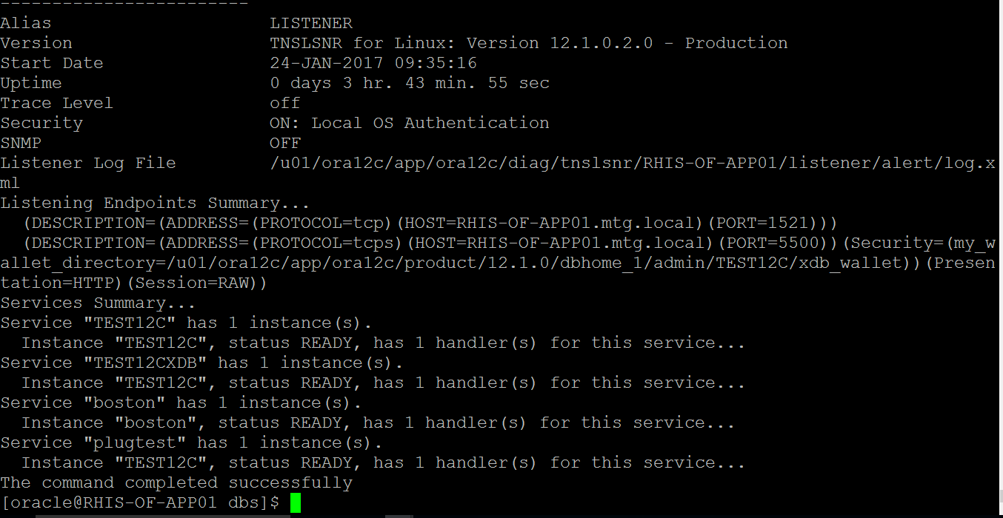Click the Service "boston" line
Image resolution: width=1003 pixels, height=518 pixels.
coord(181,403)
